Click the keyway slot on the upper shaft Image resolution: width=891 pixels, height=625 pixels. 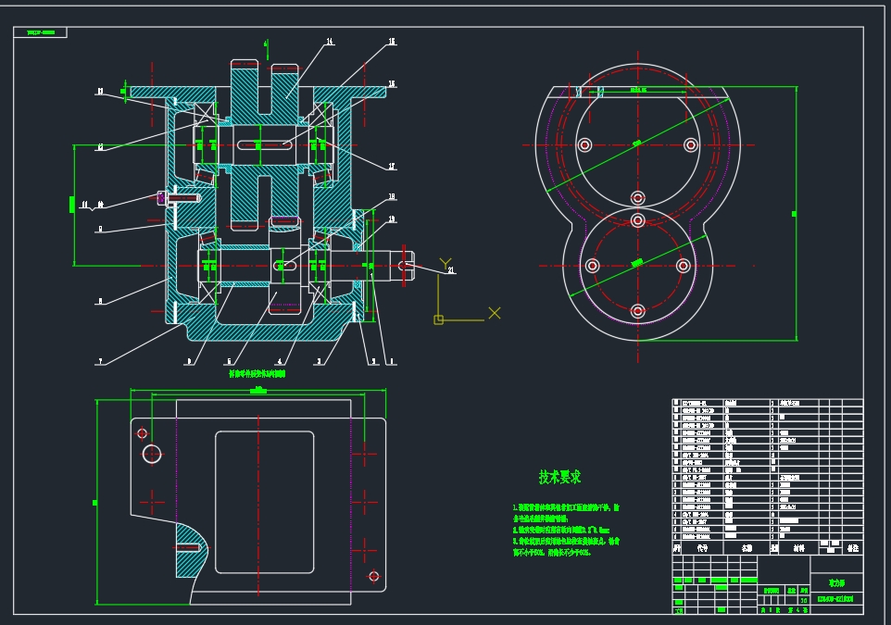pos(264,146)
